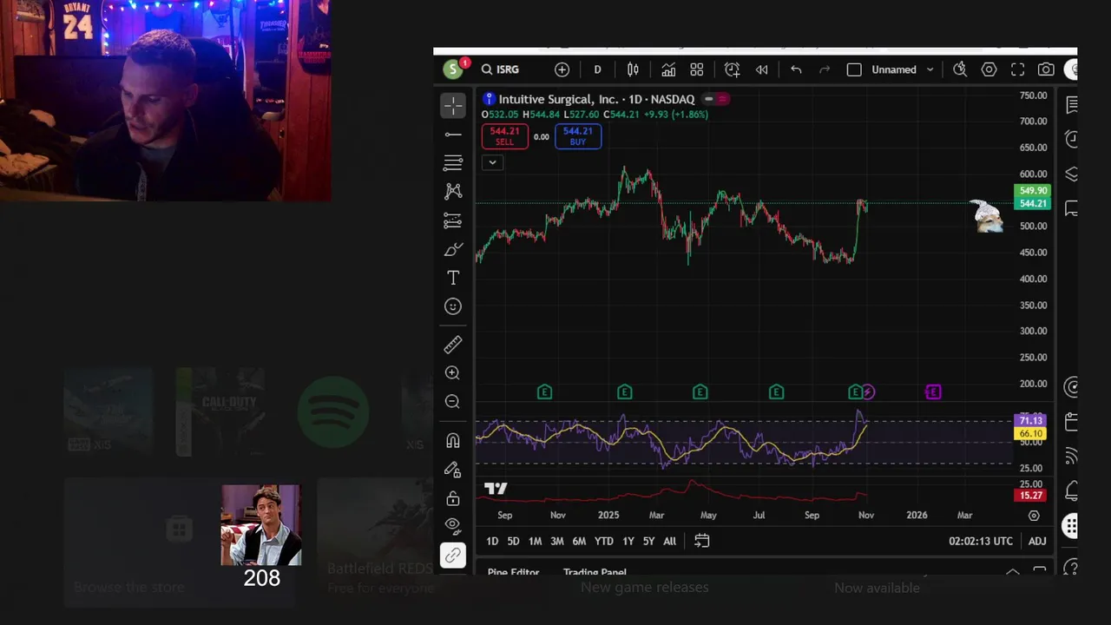Select the 1D time range
Screen dimensions: 1111x625
pyautogui.click(x=492, y=541)
